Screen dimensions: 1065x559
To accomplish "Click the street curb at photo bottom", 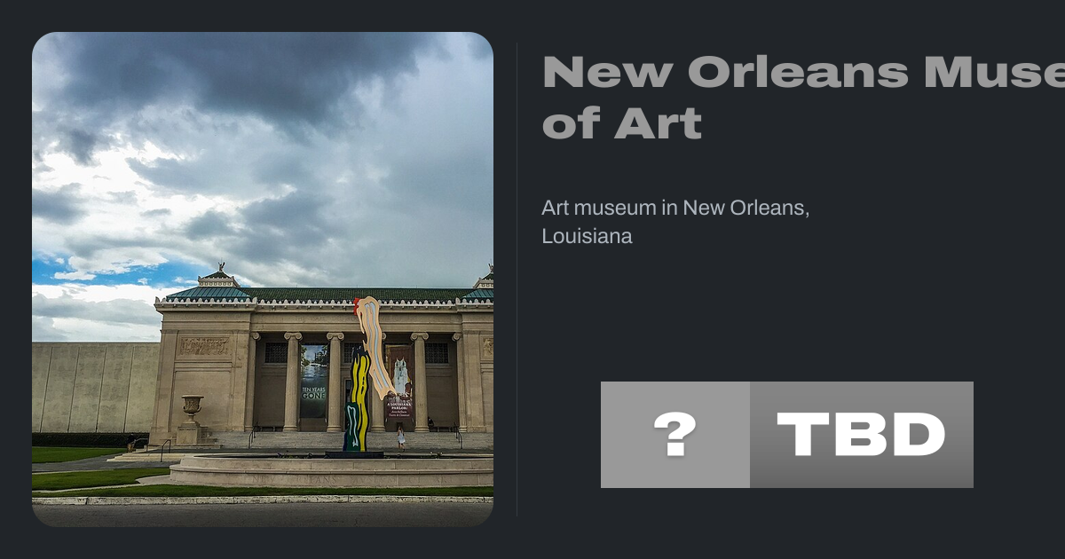I will point(263,500).
